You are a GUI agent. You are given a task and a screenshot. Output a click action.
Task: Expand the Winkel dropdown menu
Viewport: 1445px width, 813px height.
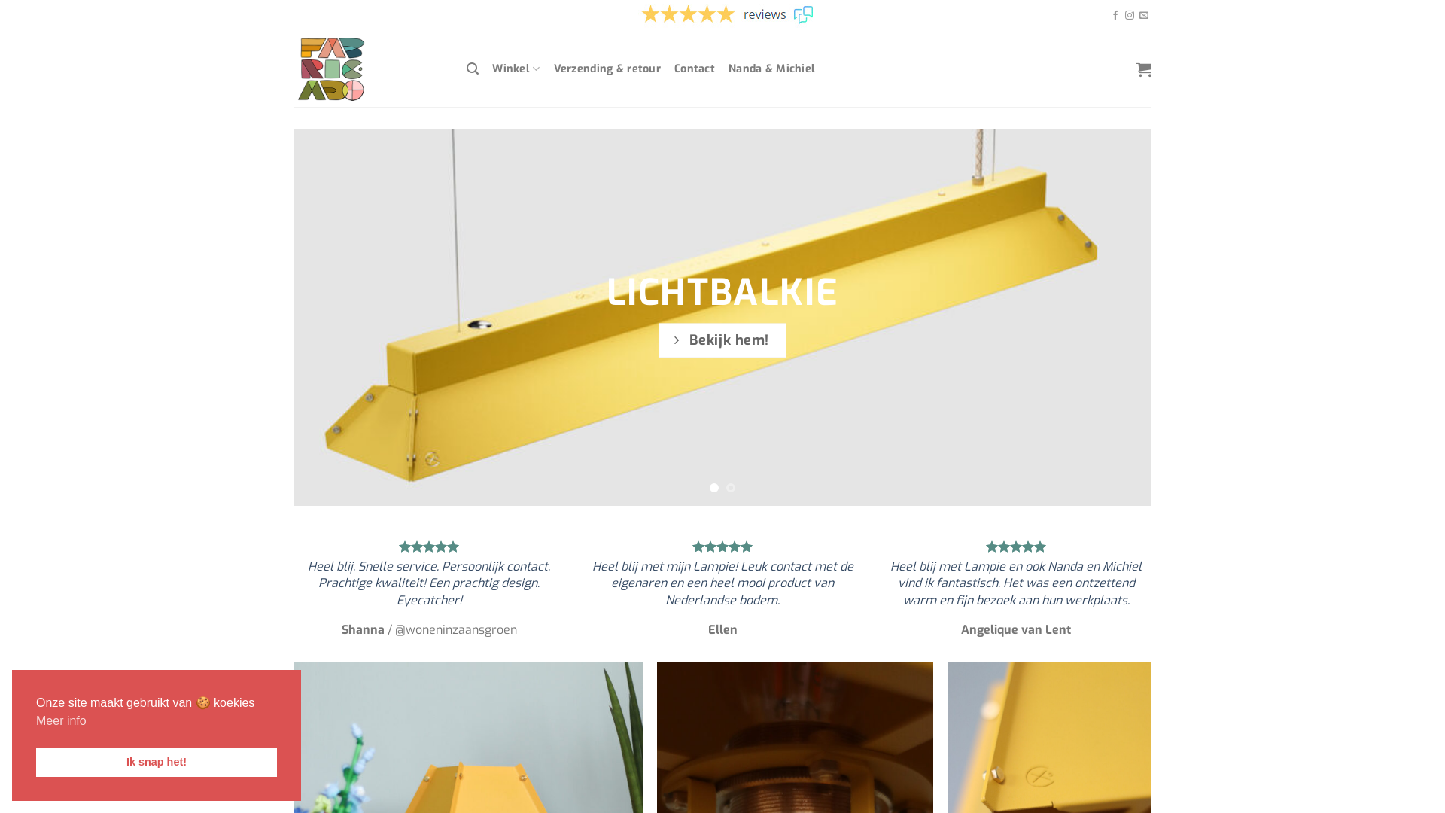[x=516, y=69]
